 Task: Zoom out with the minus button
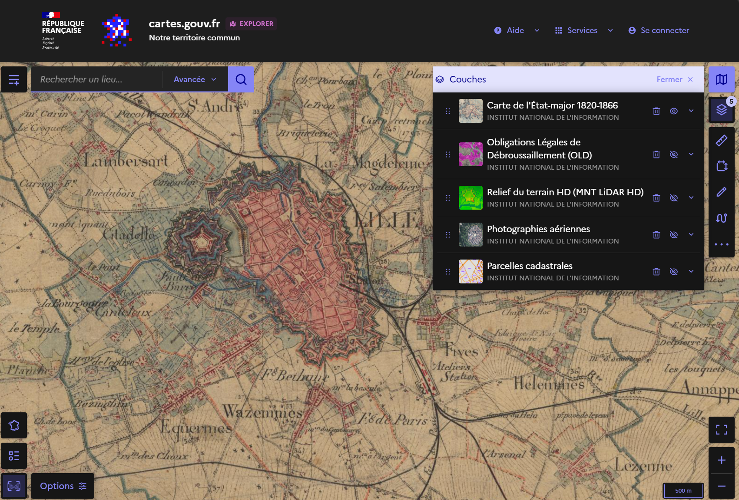(x=722, y=486)
